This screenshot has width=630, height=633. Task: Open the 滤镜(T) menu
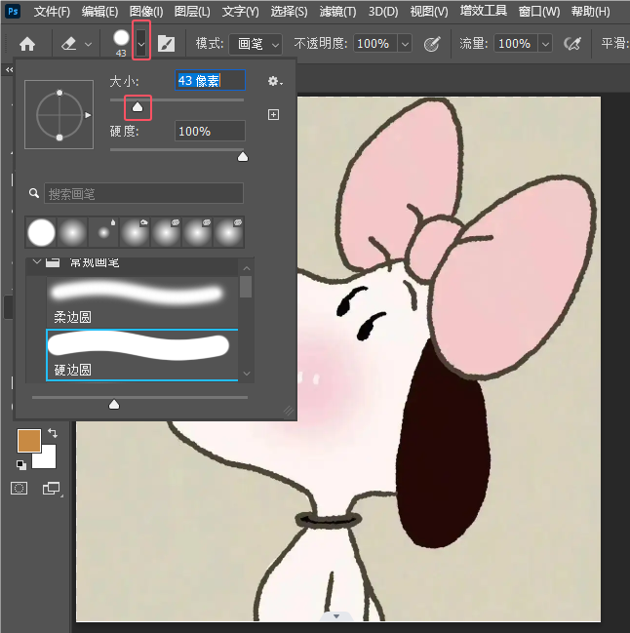click(x=337, y=12)
